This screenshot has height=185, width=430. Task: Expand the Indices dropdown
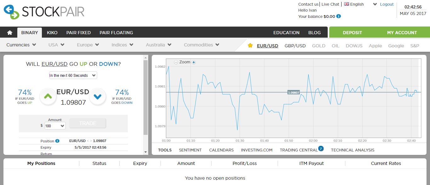(x=122, y=45)
